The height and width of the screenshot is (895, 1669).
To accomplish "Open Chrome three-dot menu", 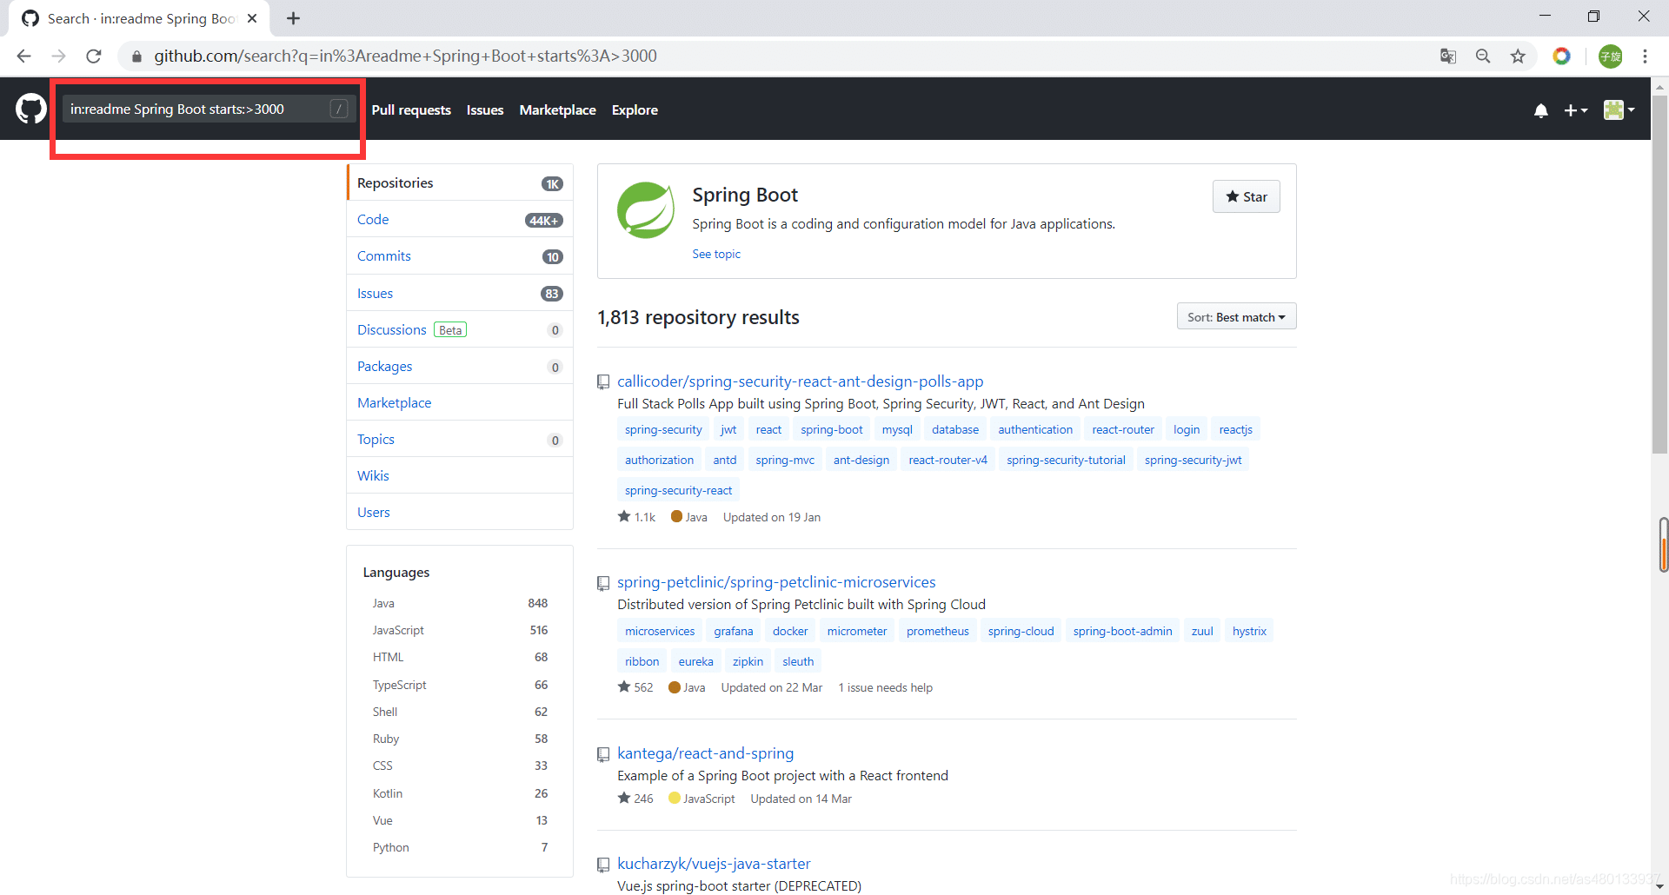I will point(1645,56).
